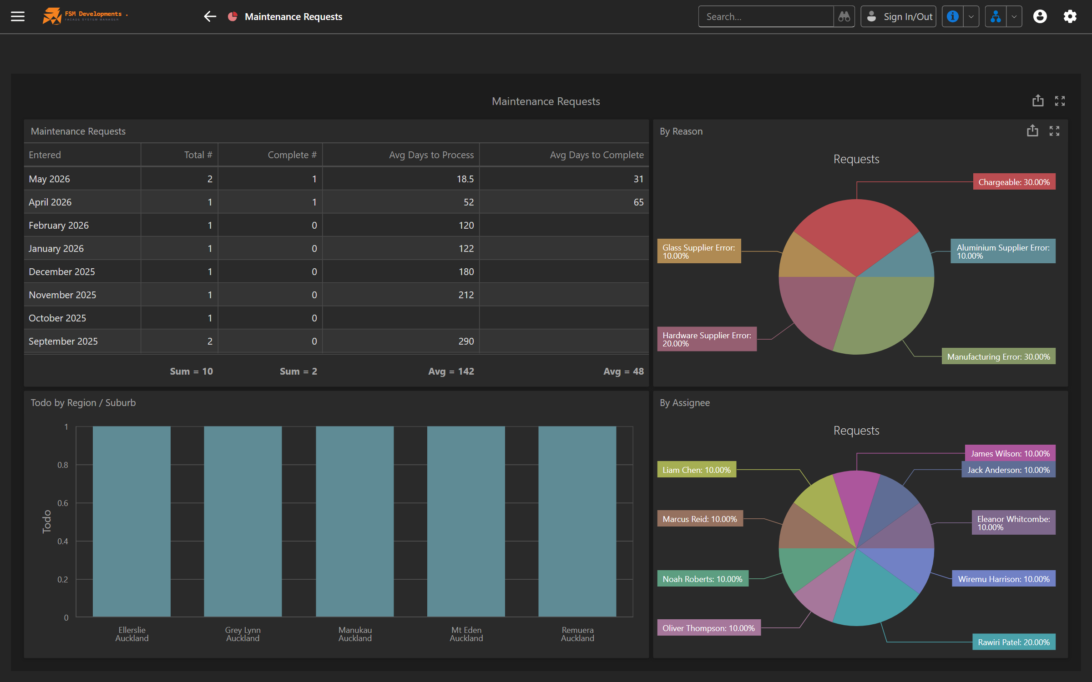Go back with the arrow icon
The height and width of the screenshot is (682, 1092).
point(210,16)
